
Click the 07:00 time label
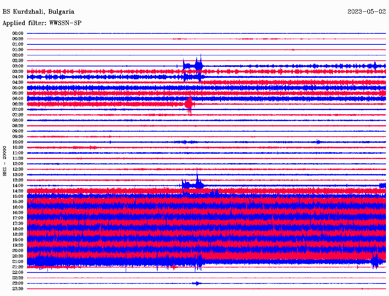18,109
